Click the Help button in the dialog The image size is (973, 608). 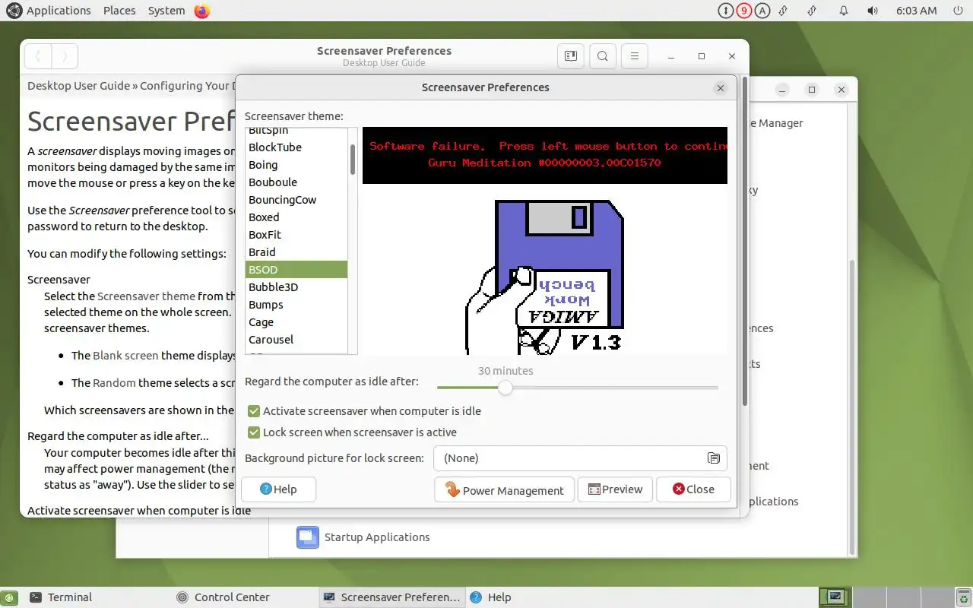tap(278, 489)
